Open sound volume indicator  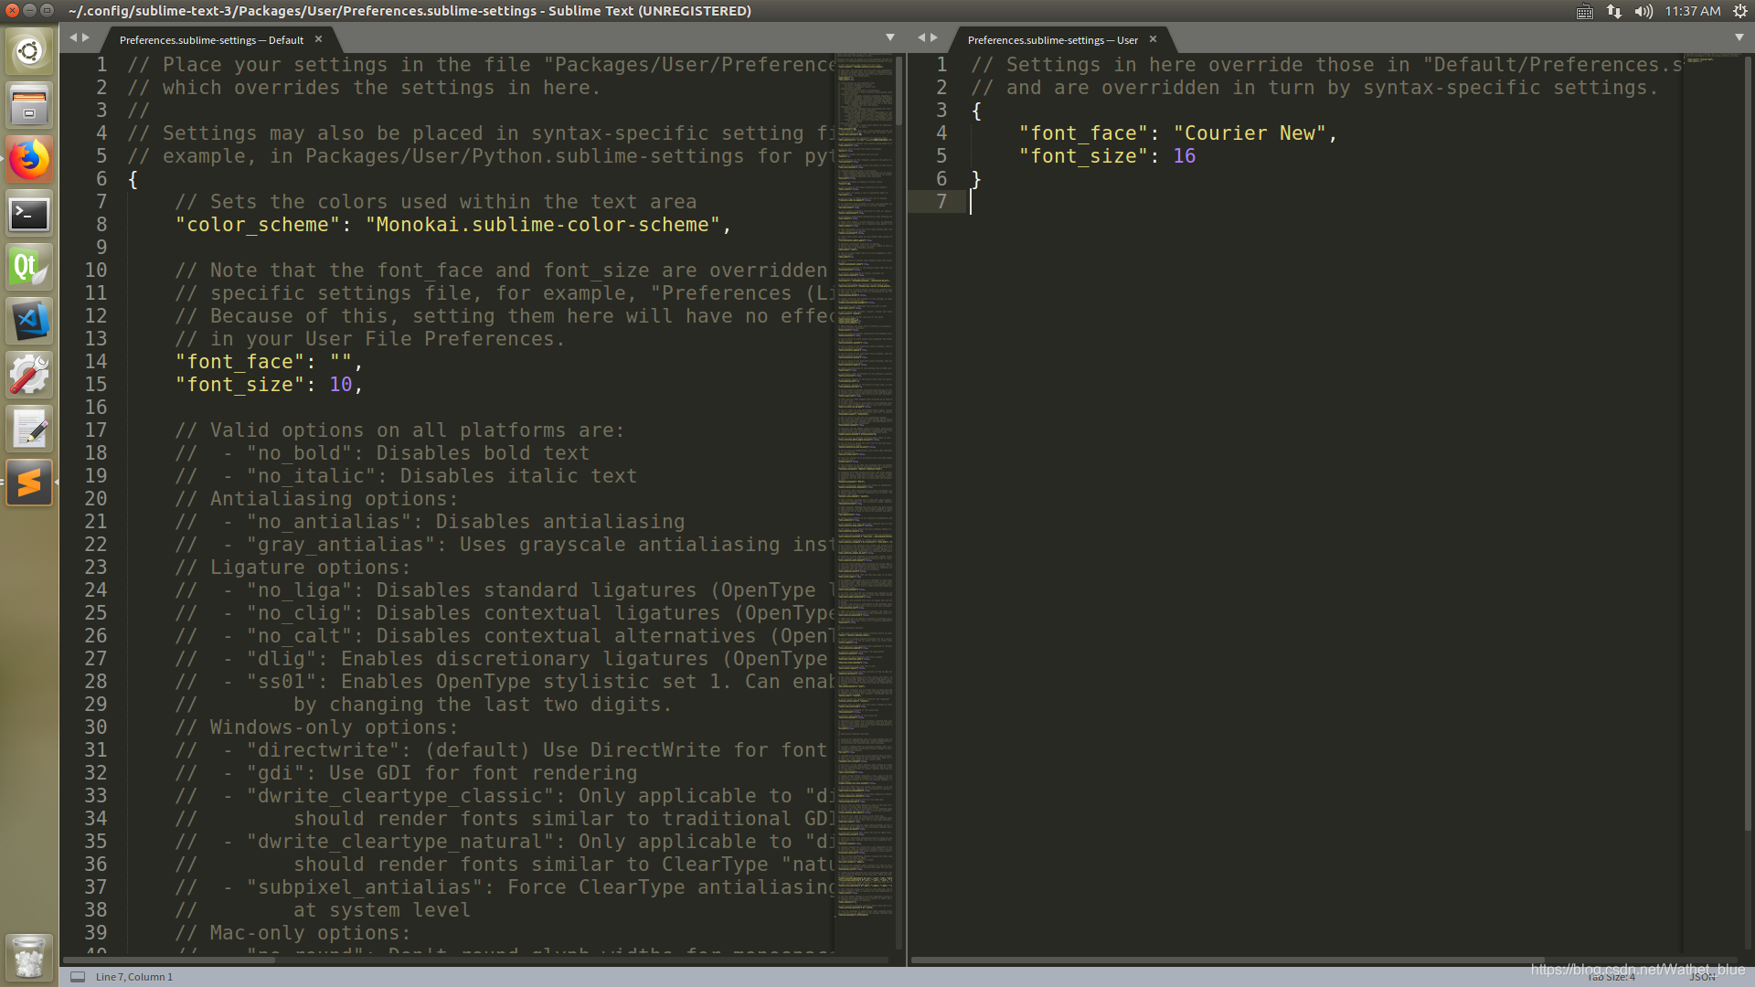pos(1643,11)
